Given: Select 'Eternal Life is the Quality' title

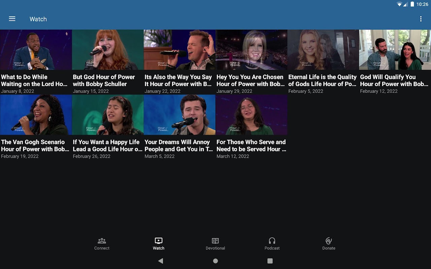Looking at the screenshot, I should pos(323,80).
